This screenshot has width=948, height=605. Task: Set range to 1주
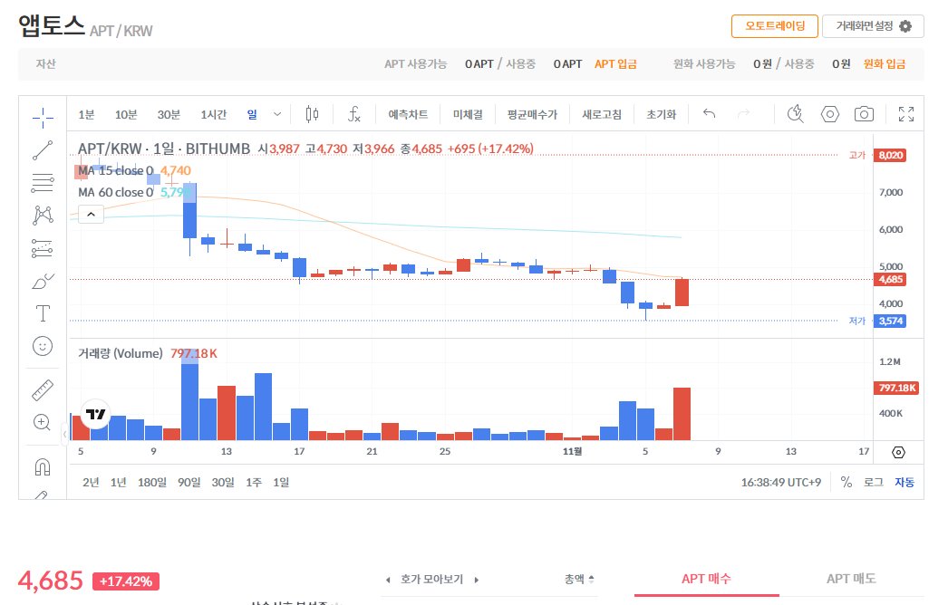pyautogui.click(x=254, y=483)
